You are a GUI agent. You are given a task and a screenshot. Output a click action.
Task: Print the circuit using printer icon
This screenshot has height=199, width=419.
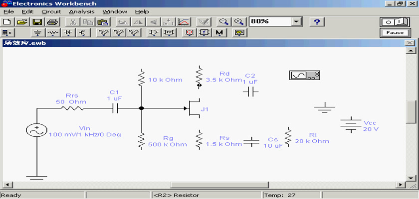point(52,22)
